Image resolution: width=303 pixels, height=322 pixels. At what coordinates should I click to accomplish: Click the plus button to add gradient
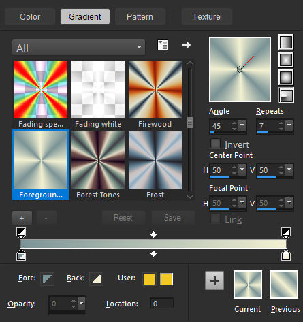(22, 218)
